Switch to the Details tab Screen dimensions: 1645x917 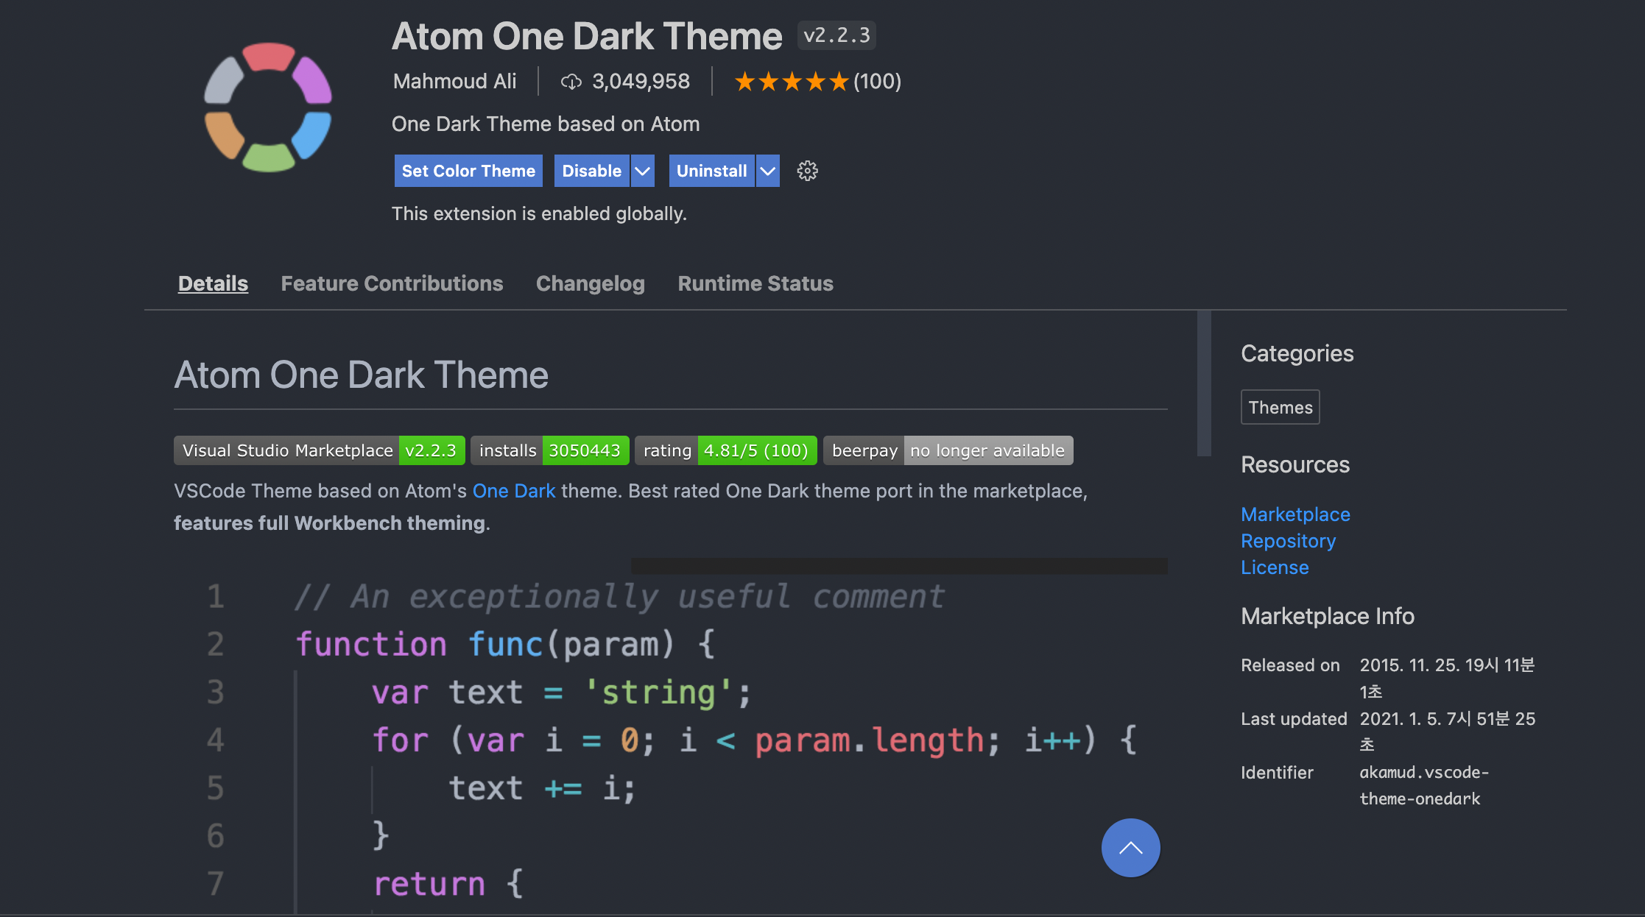click(213, 283)
